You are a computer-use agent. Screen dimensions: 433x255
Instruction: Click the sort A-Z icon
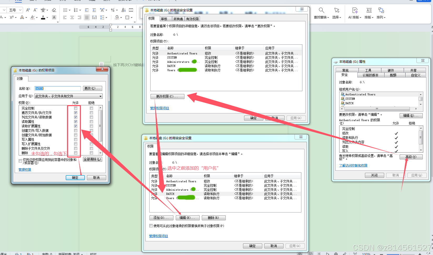click(x=123, y=10)
